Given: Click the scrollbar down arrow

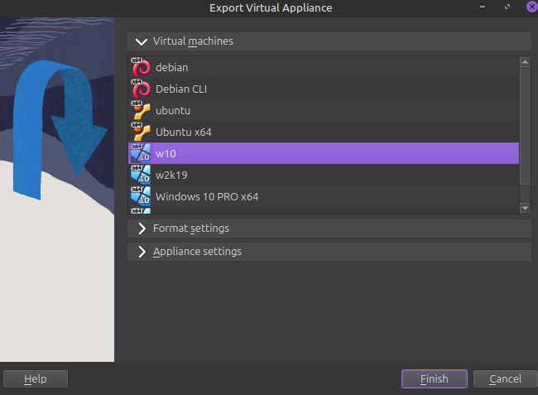Looking at the screenshot, I should [x=525, y=208].
